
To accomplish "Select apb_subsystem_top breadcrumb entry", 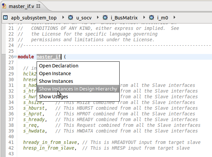I will (x=34, y=18).
